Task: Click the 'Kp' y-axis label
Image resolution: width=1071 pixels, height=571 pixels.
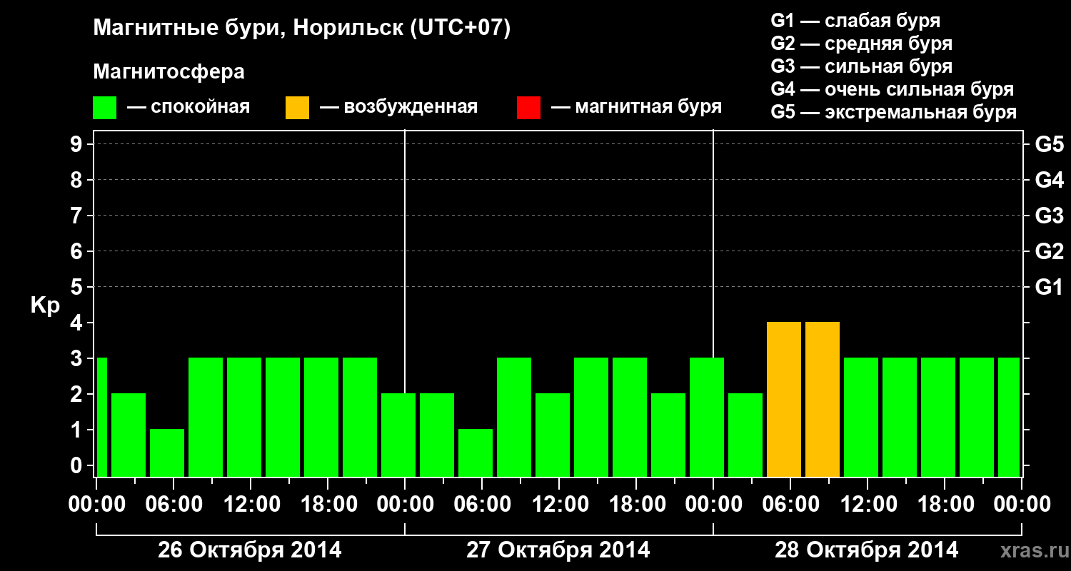Action: [x=45, y=305]
